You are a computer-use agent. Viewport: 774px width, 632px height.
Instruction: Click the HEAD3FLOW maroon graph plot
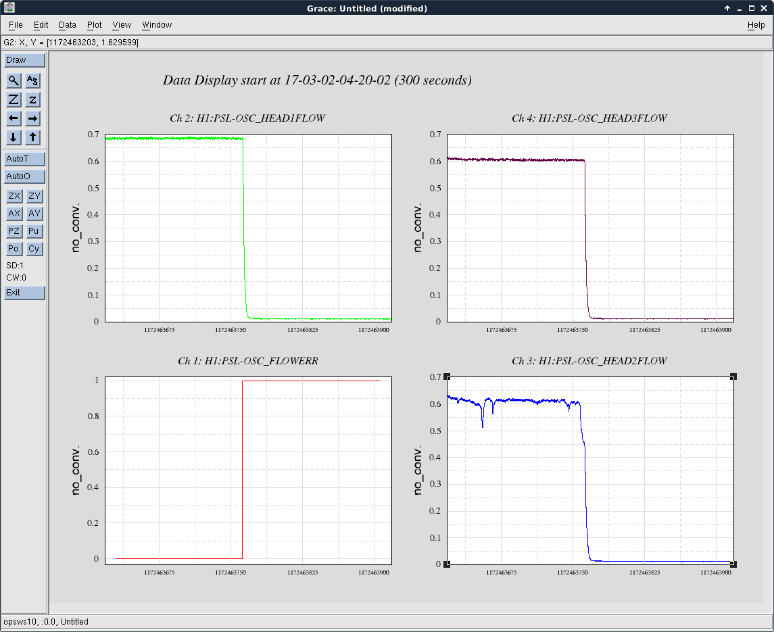tap(590, 228)
